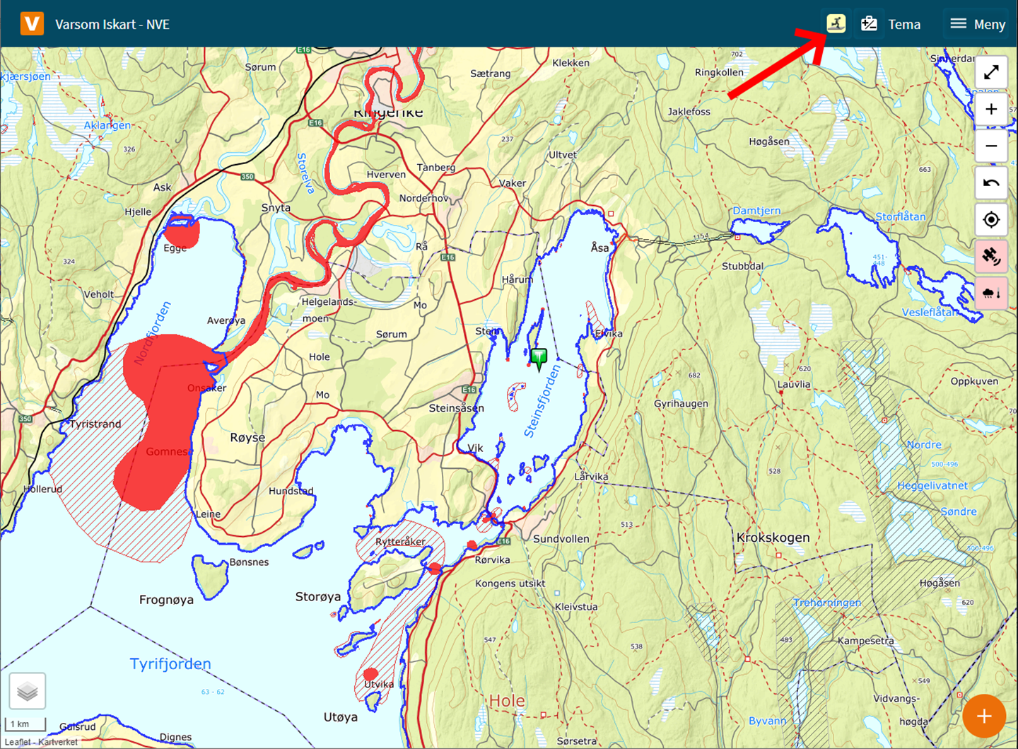Center map on my location
This screenshot has height=749, width=1018.
coord(991,220)
